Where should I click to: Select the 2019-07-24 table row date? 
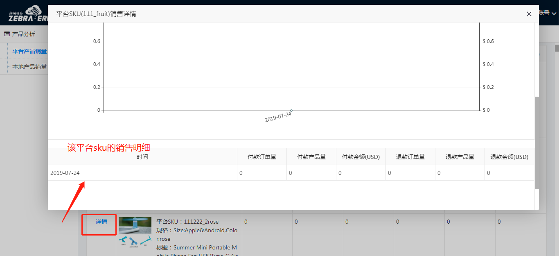pos(65,173)
